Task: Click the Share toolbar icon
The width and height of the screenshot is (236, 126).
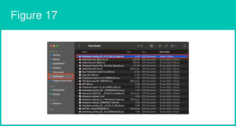Action: tap(160, 46)
